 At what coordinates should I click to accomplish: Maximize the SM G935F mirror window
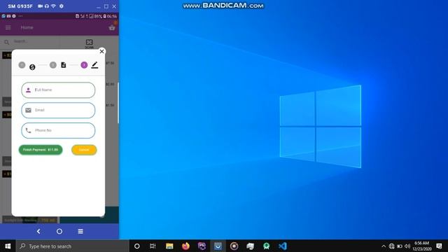[x=106, y=6]
